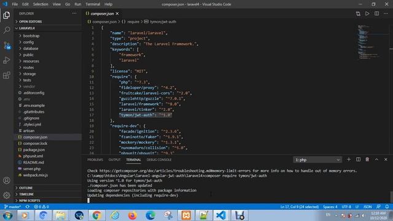Open the Help menu

(x=108, y=4)
